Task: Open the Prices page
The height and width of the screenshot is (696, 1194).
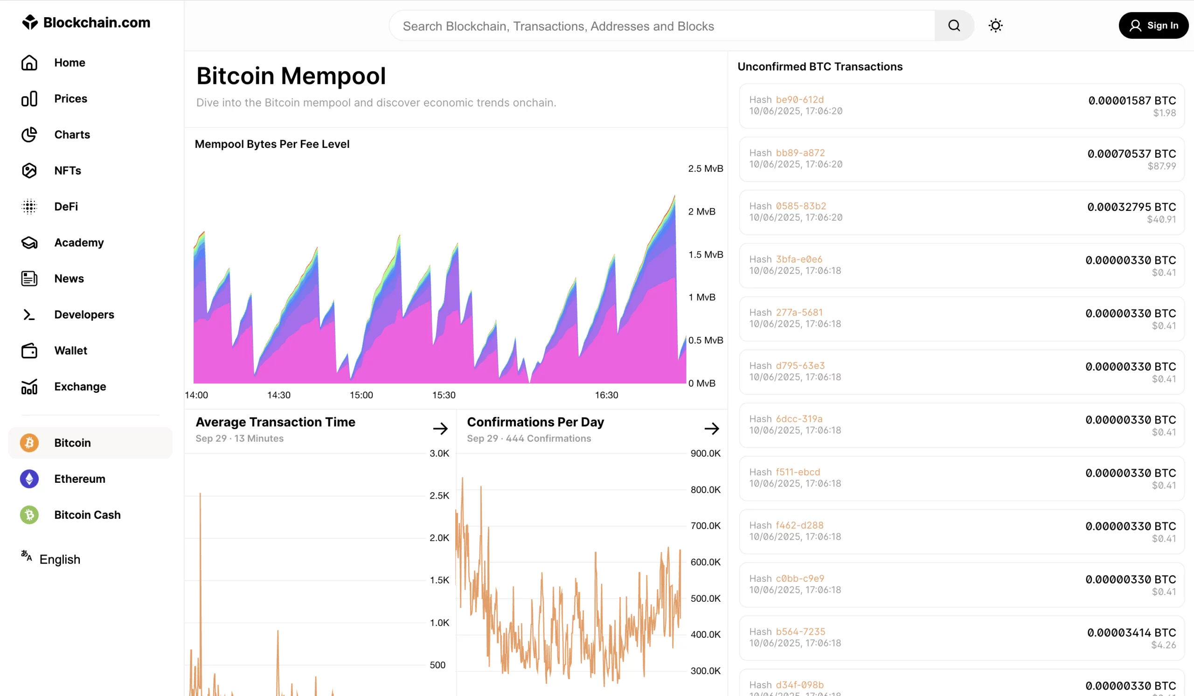Action: [x=70, y=98]
